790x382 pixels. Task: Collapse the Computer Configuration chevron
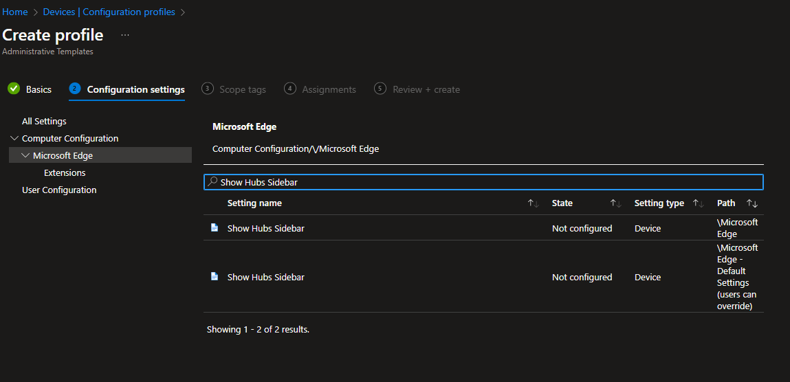point(14,138)
